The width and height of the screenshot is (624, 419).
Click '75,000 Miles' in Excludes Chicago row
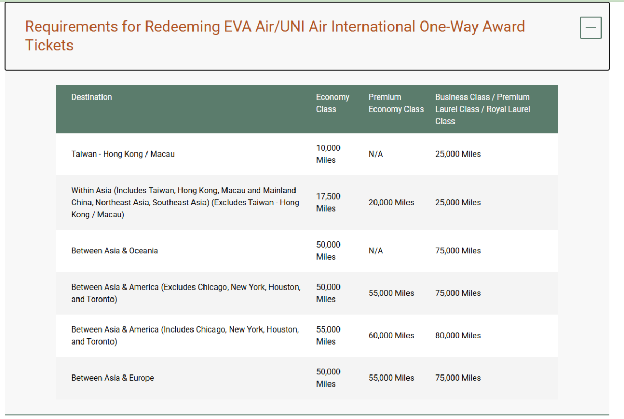point(458,293)
